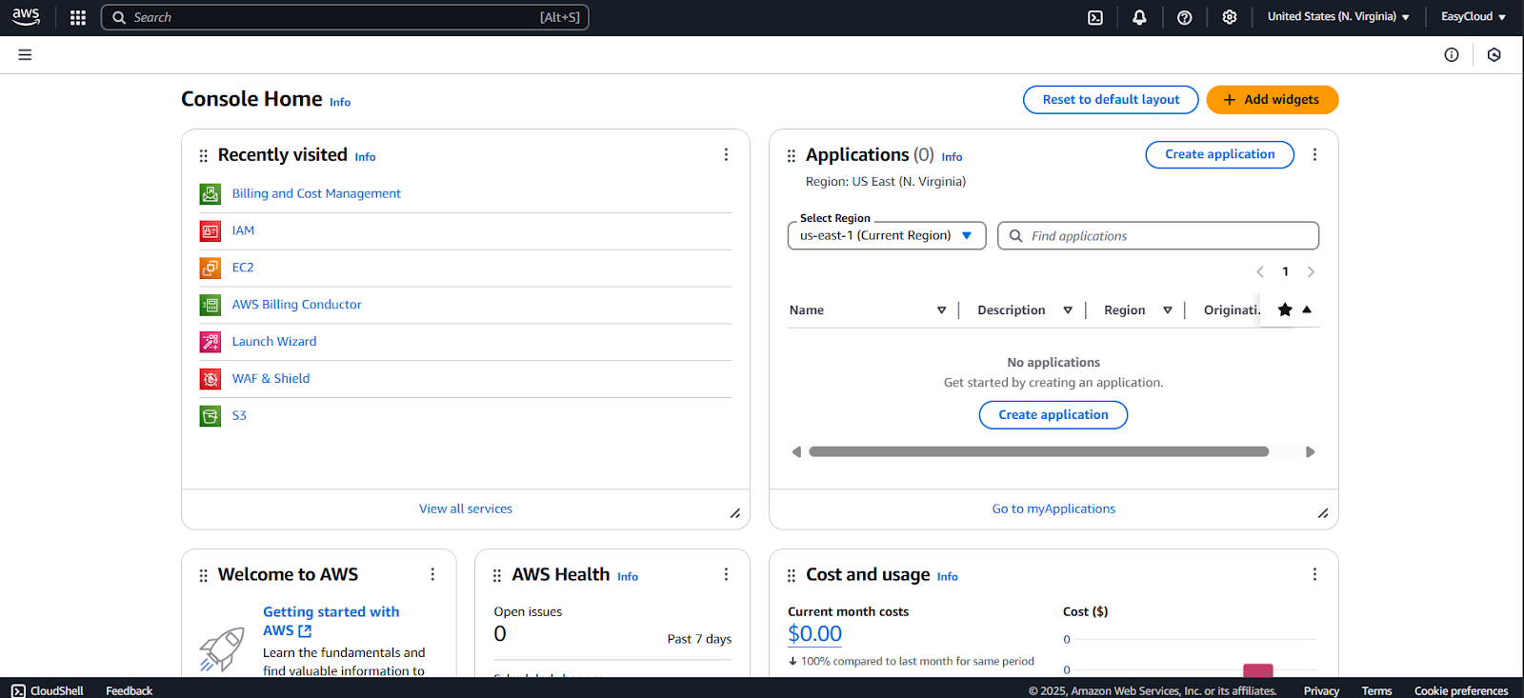Open the help question mark icon
Viewport: 1524px width, 698px height.
pyautogui.click(x=1185, y=17)
